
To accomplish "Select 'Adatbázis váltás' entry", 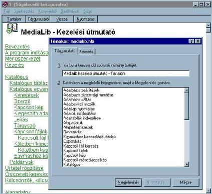I will point(77,100).
